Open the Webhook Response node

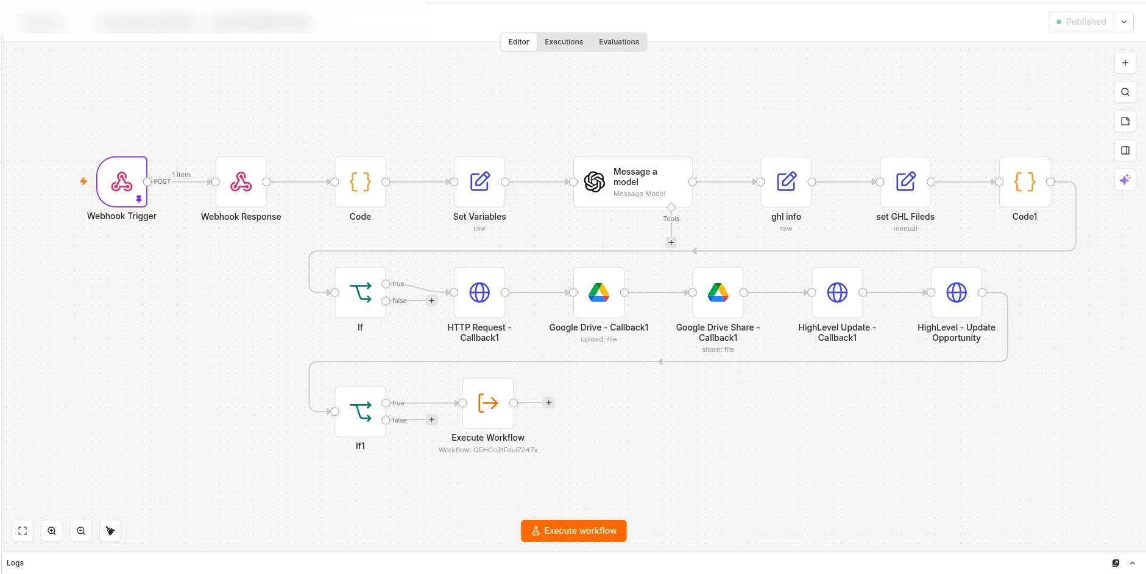click(x=241, y=182)
